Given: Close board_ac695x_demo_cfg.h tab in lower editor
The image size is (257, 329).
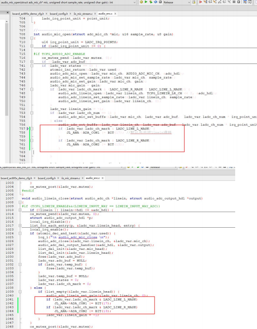Looking at the screenshot, I should click(35, 178).
